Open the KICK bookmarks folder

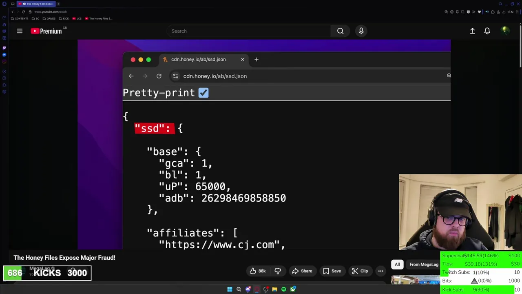[x=64, y=18]
